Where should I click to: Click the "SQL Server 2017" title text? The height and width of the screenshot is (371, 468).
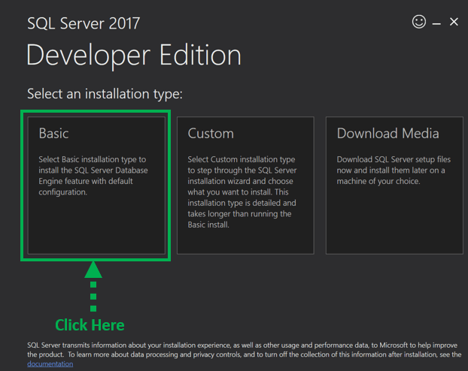84,23
